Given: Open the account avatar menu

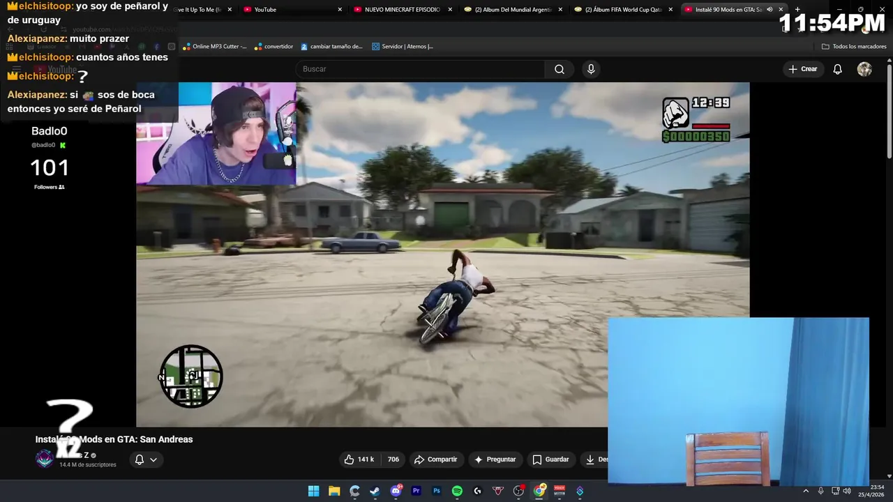Looking at the screenshot, I should [x=864, y=69].
